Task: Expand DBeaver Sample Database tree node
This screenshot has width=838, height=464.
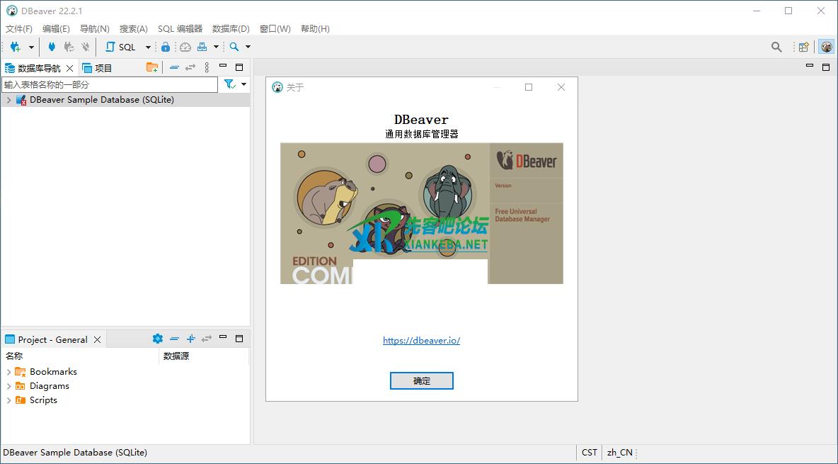Action: [8, 100]
